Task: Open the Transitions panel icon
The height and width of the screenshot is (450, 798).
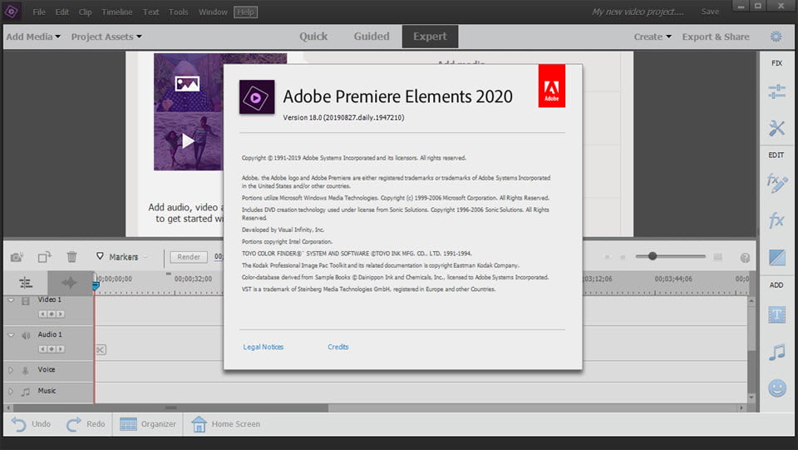Action: (776, 258)
